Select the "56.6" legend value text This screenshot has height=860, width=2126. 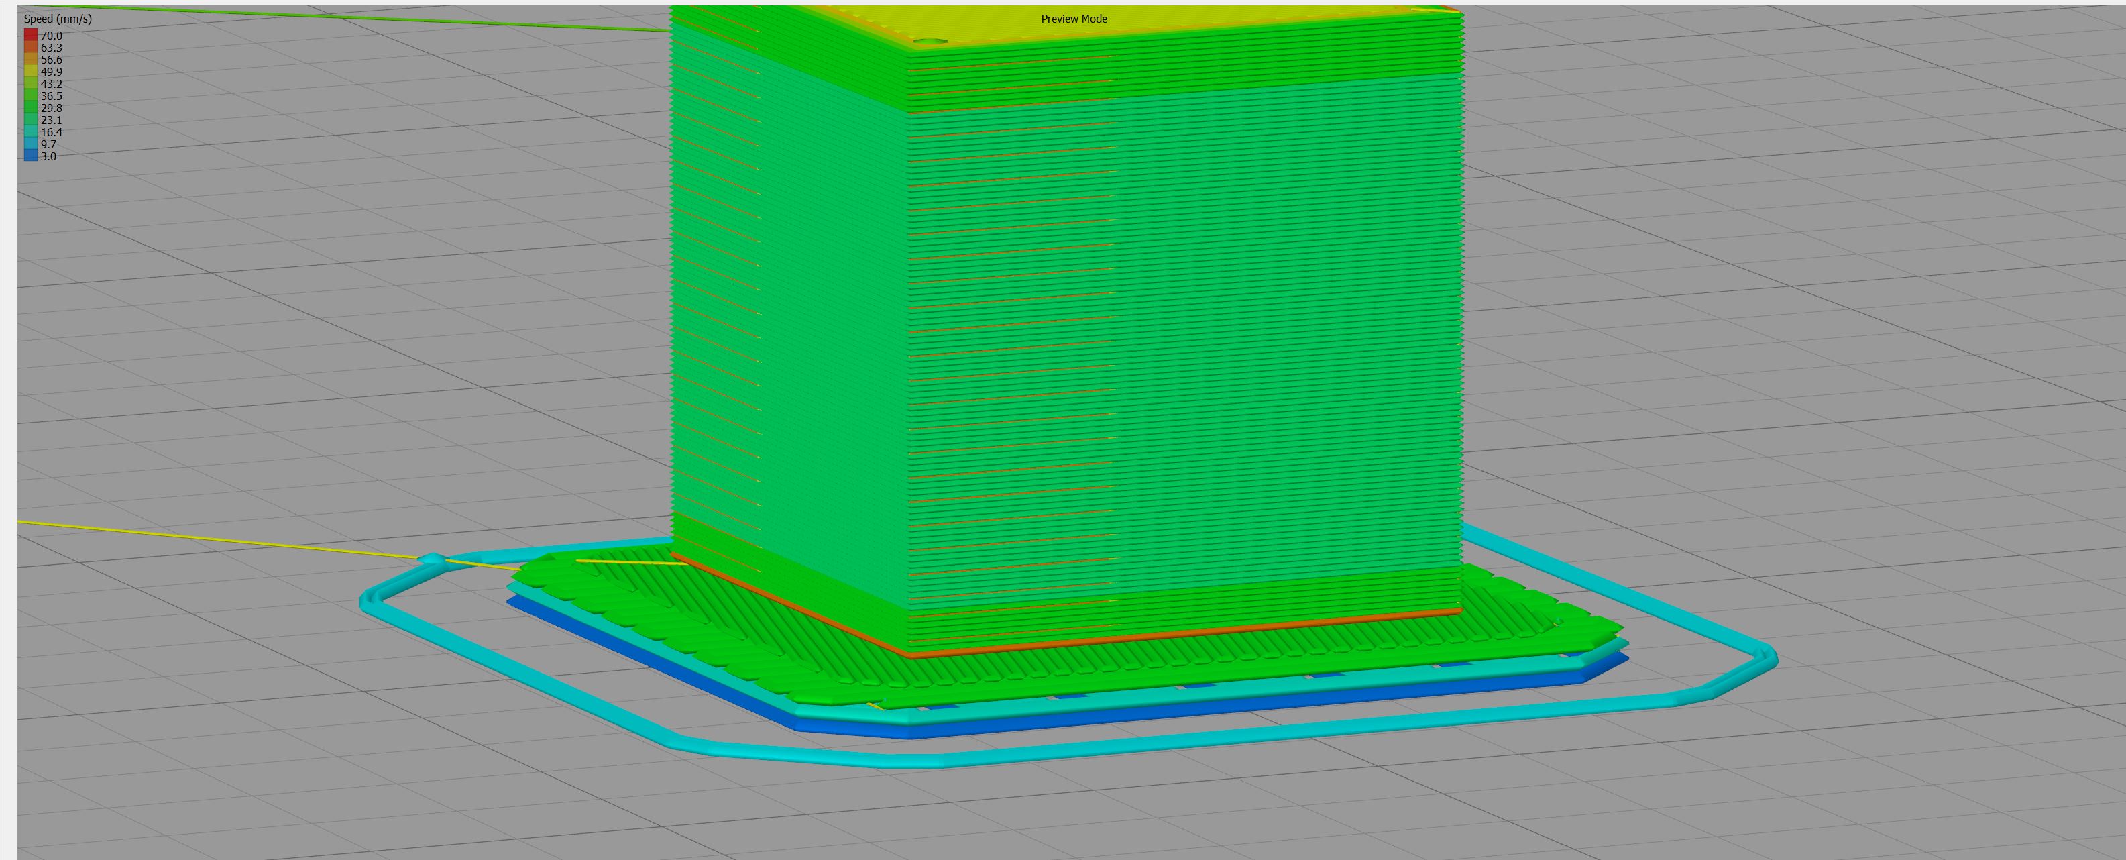coord(51,60)
